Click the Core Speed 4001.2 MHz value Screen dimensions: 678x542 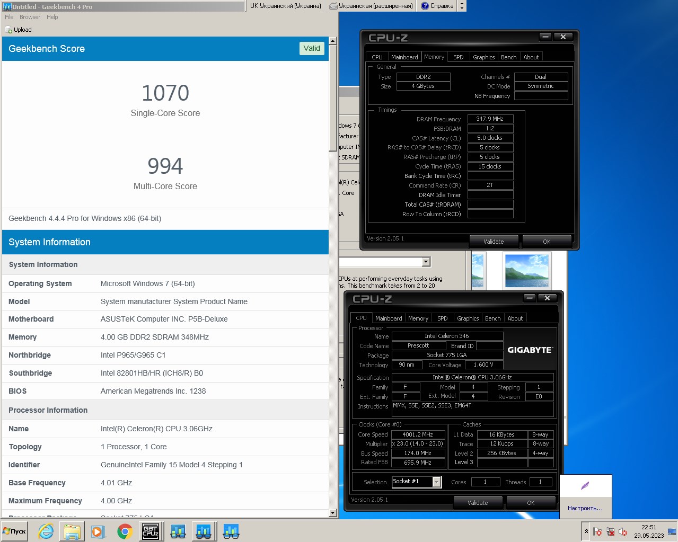click(418, 434)
